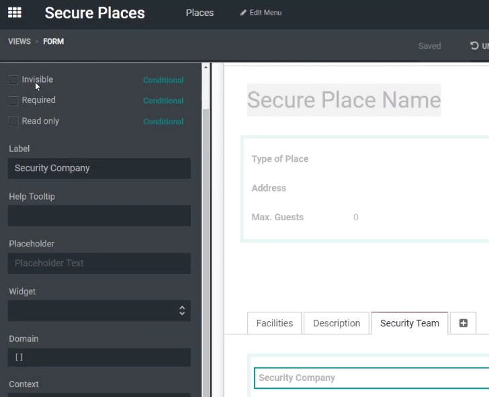Add a new tab with plus icon
Screen dimensions: 489x397
pos(463,323)
